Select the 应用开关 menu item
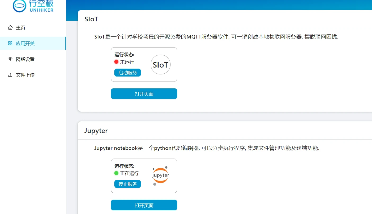The image size is (372, 214). [33, 43]
